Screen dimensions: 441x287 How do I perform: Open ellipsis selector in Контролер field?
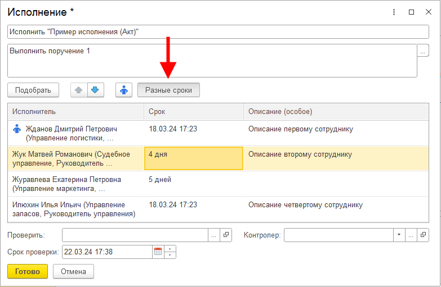click(x=411, y=235)
